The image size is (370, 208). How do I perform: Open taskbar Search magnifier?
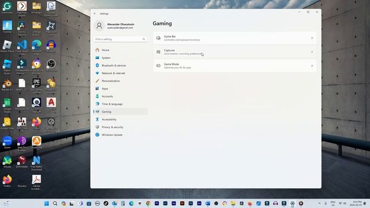(55, 203)
